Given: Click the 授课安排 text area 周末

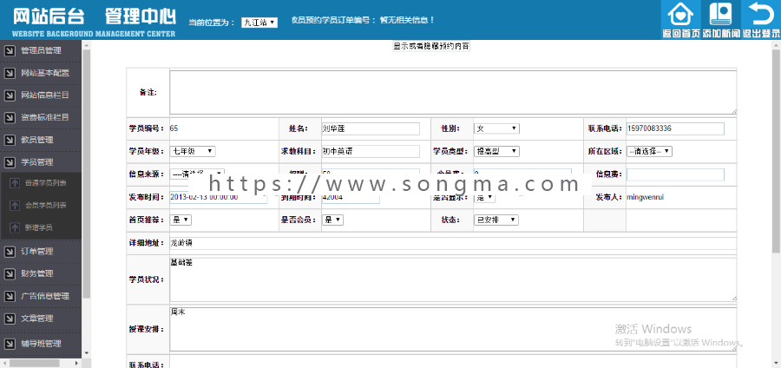Looking at the screenshot, I should coord(453,329).
